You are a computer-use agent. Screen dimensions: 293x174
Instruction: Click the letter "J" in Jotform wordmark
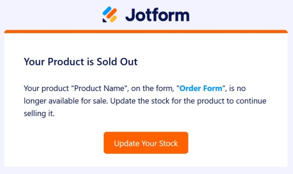tap(130, 15)
